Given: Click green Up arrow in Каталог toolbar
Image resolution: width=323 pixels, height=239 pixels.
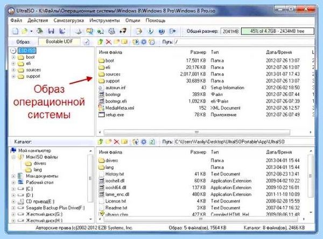Looking at the screenshot, I should pyautogui.click(x=100, y=142).
